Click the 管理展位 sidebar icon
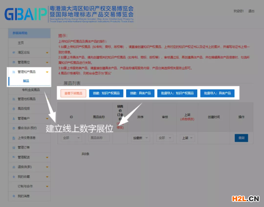Viewport: 264px width, 207px height. (14, 62)
